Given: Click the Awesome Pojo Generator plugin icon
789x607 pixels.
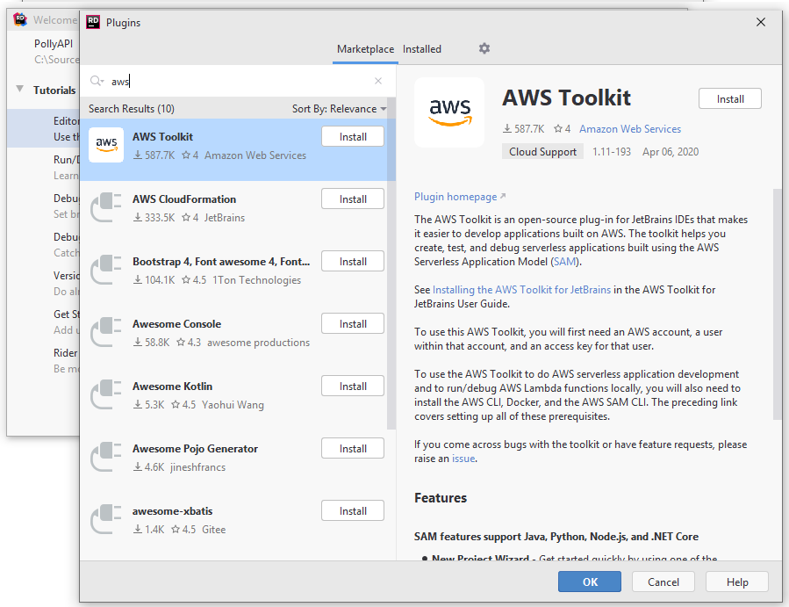Looking at the screenshot, I should [x=106, y=457].
